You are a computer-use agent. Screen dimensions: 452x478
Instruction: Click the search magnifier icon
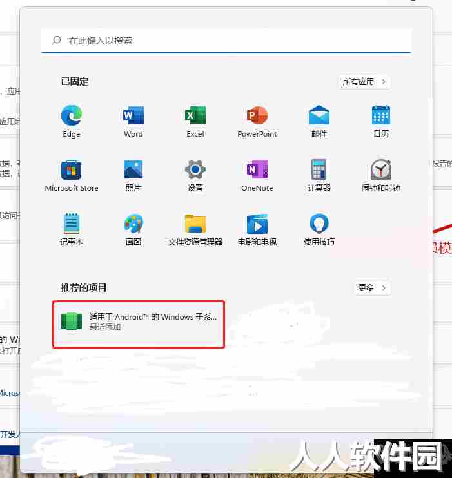click(56, 40)
